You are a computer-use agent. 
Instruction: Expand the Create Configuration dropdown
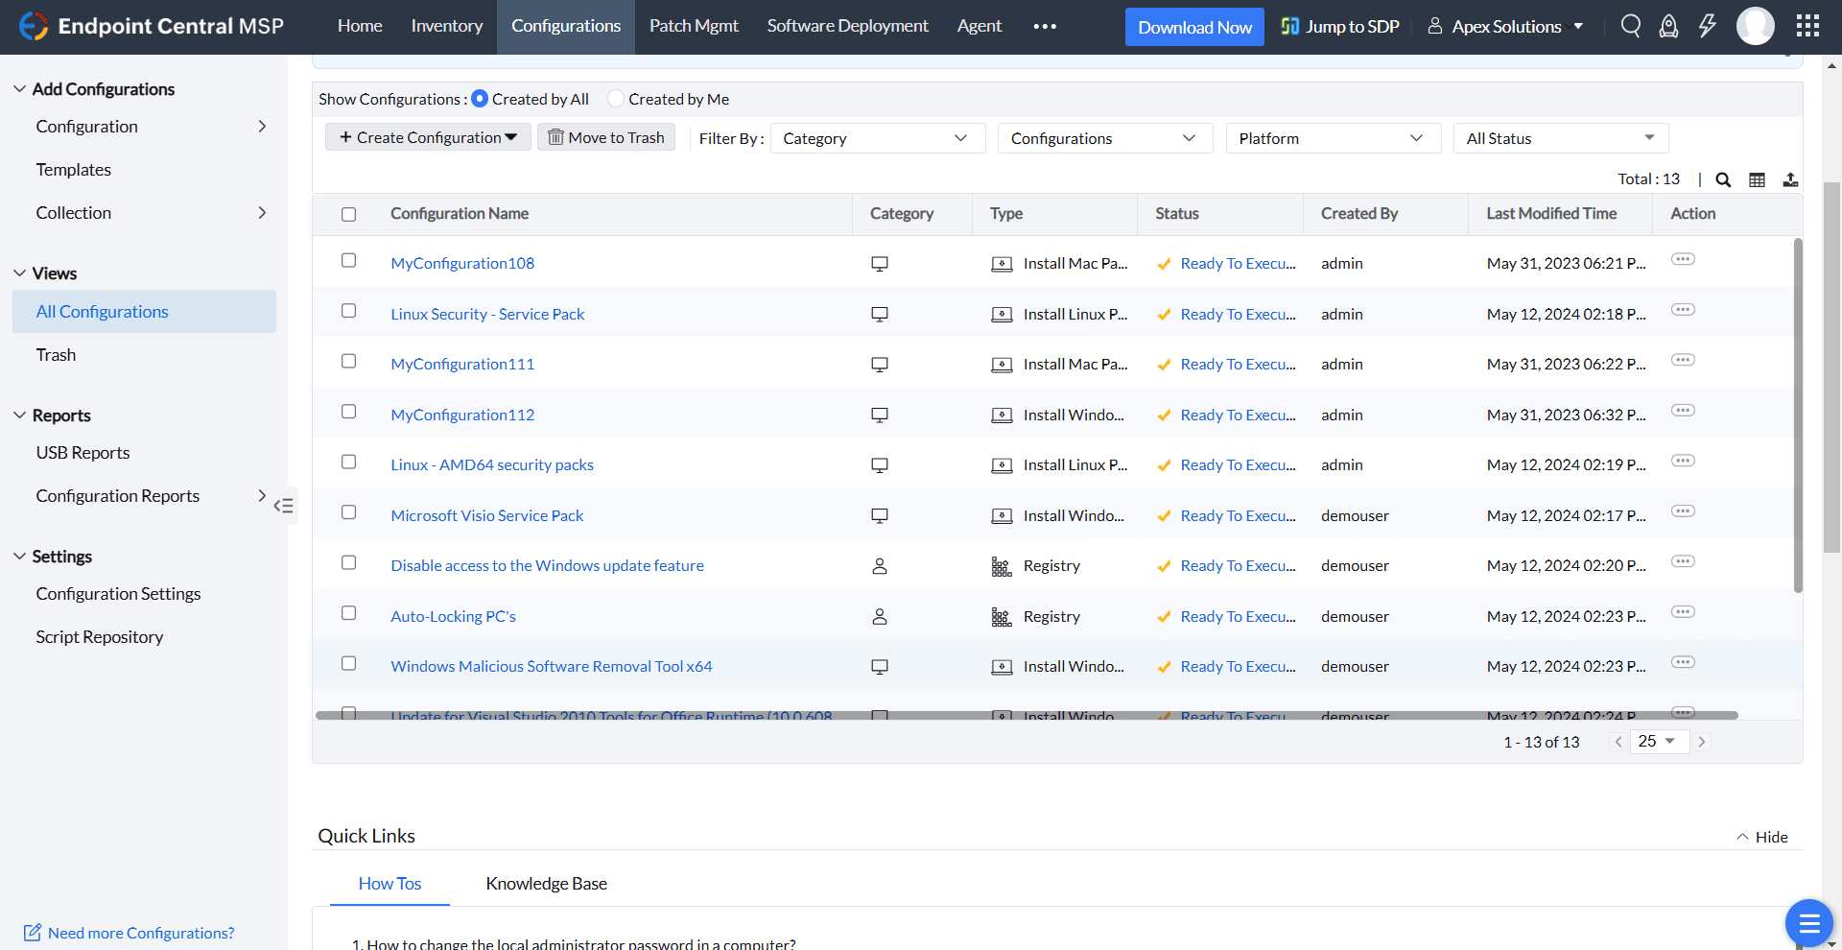tap(427, 136)
